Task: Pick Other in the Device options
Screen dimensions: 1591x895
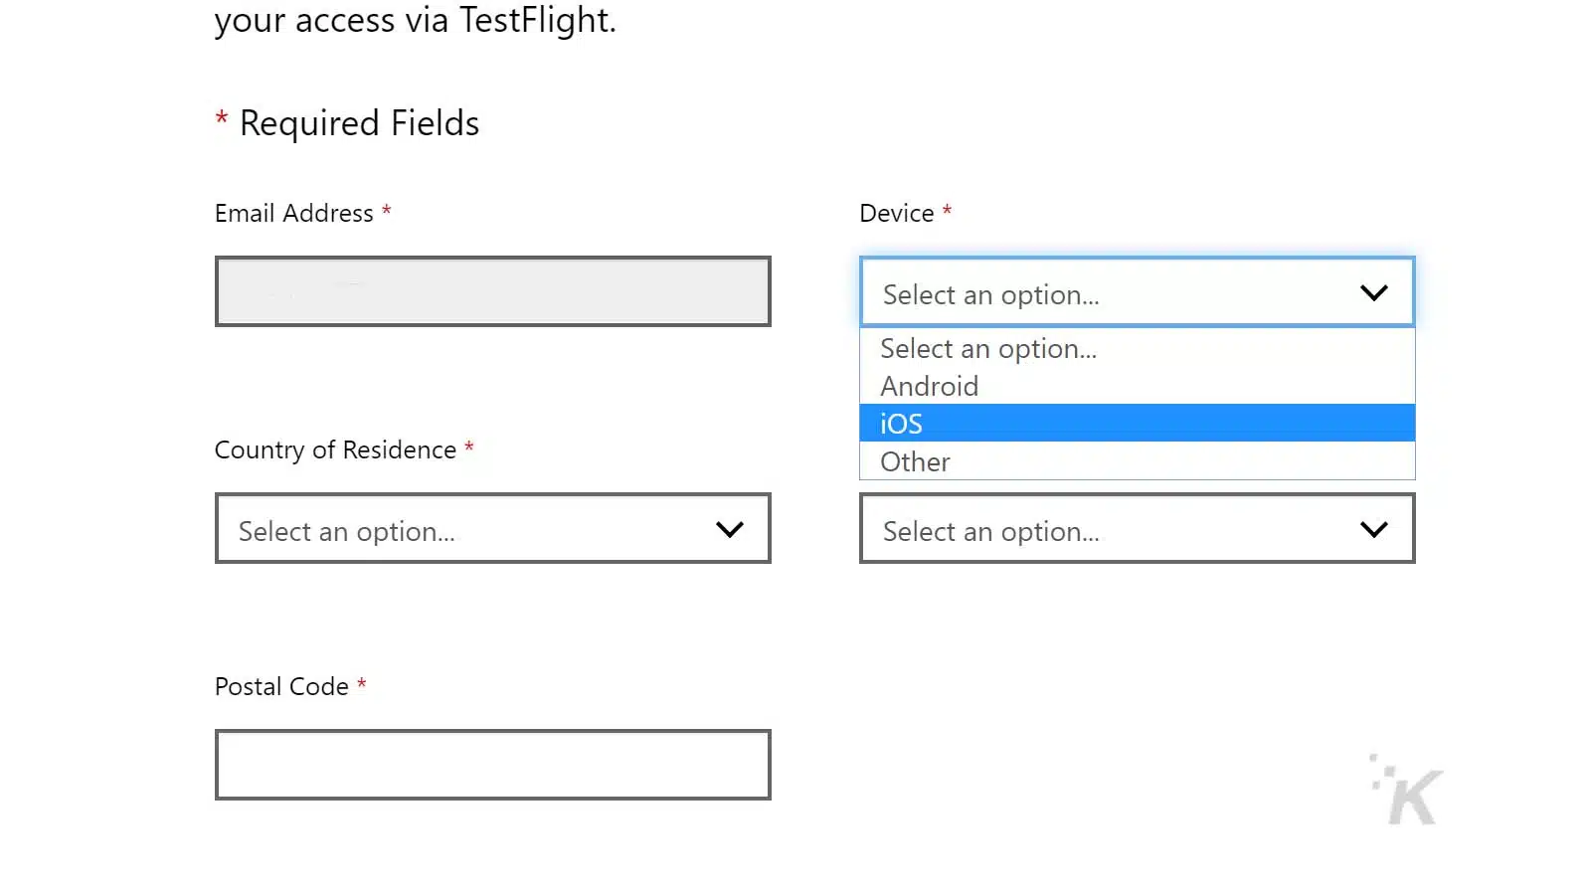Action: pos(915,462)
